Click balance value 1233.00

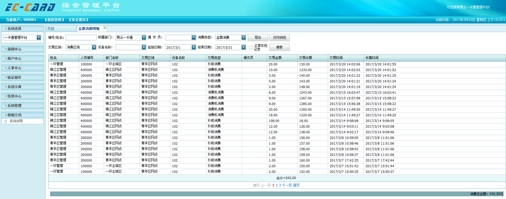pyautogui.click(x=305, y=70)
